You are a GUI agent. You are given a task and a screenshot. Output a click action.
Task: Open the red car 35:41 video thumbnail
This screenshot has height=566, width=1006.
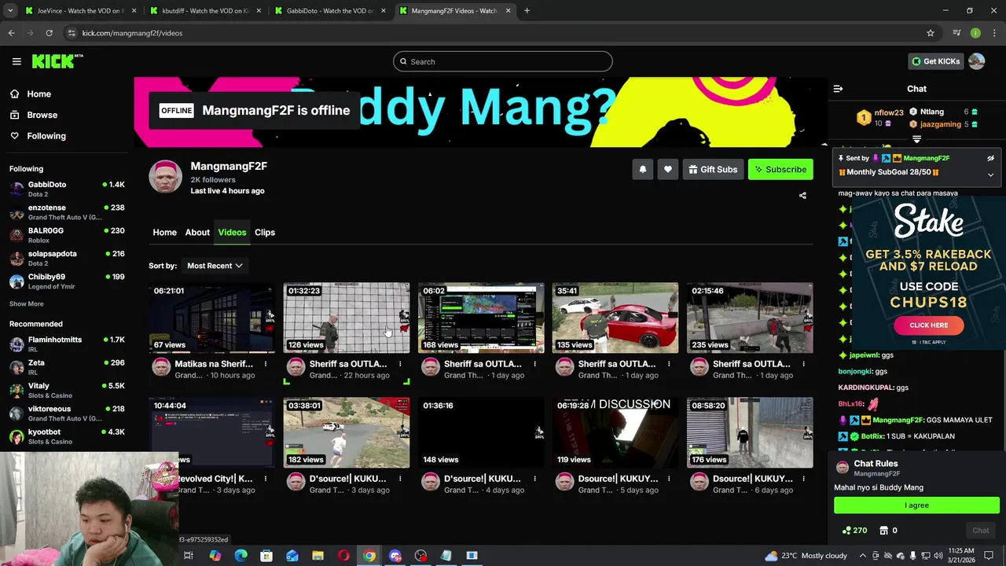tap(615, 318)
